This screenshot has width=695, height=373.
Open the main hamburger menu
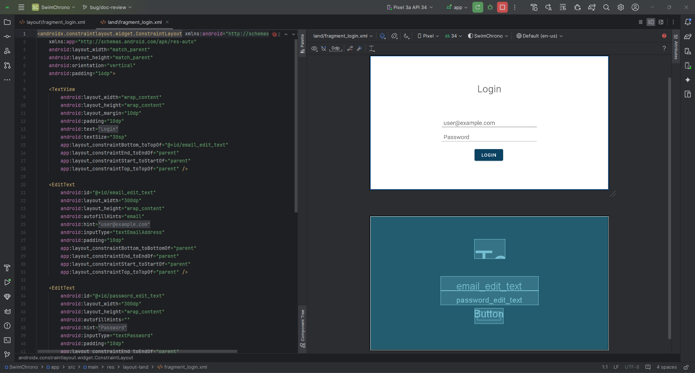coord(21,7)
